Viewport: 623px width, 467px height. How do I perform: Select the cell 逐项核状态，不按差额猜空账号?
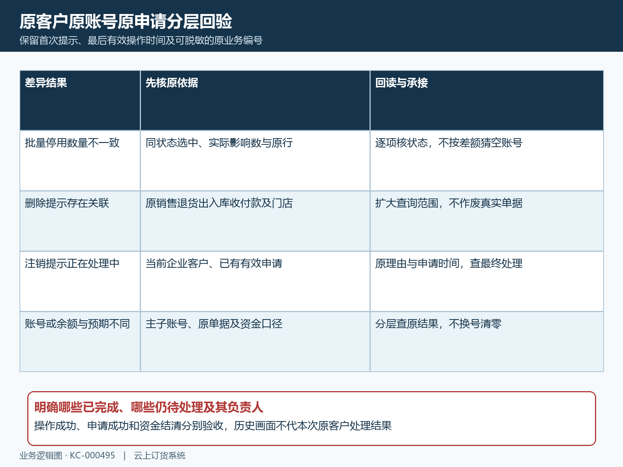487,161
